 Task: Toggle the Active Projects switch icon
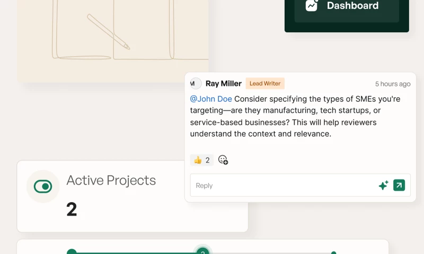(43, 186)
